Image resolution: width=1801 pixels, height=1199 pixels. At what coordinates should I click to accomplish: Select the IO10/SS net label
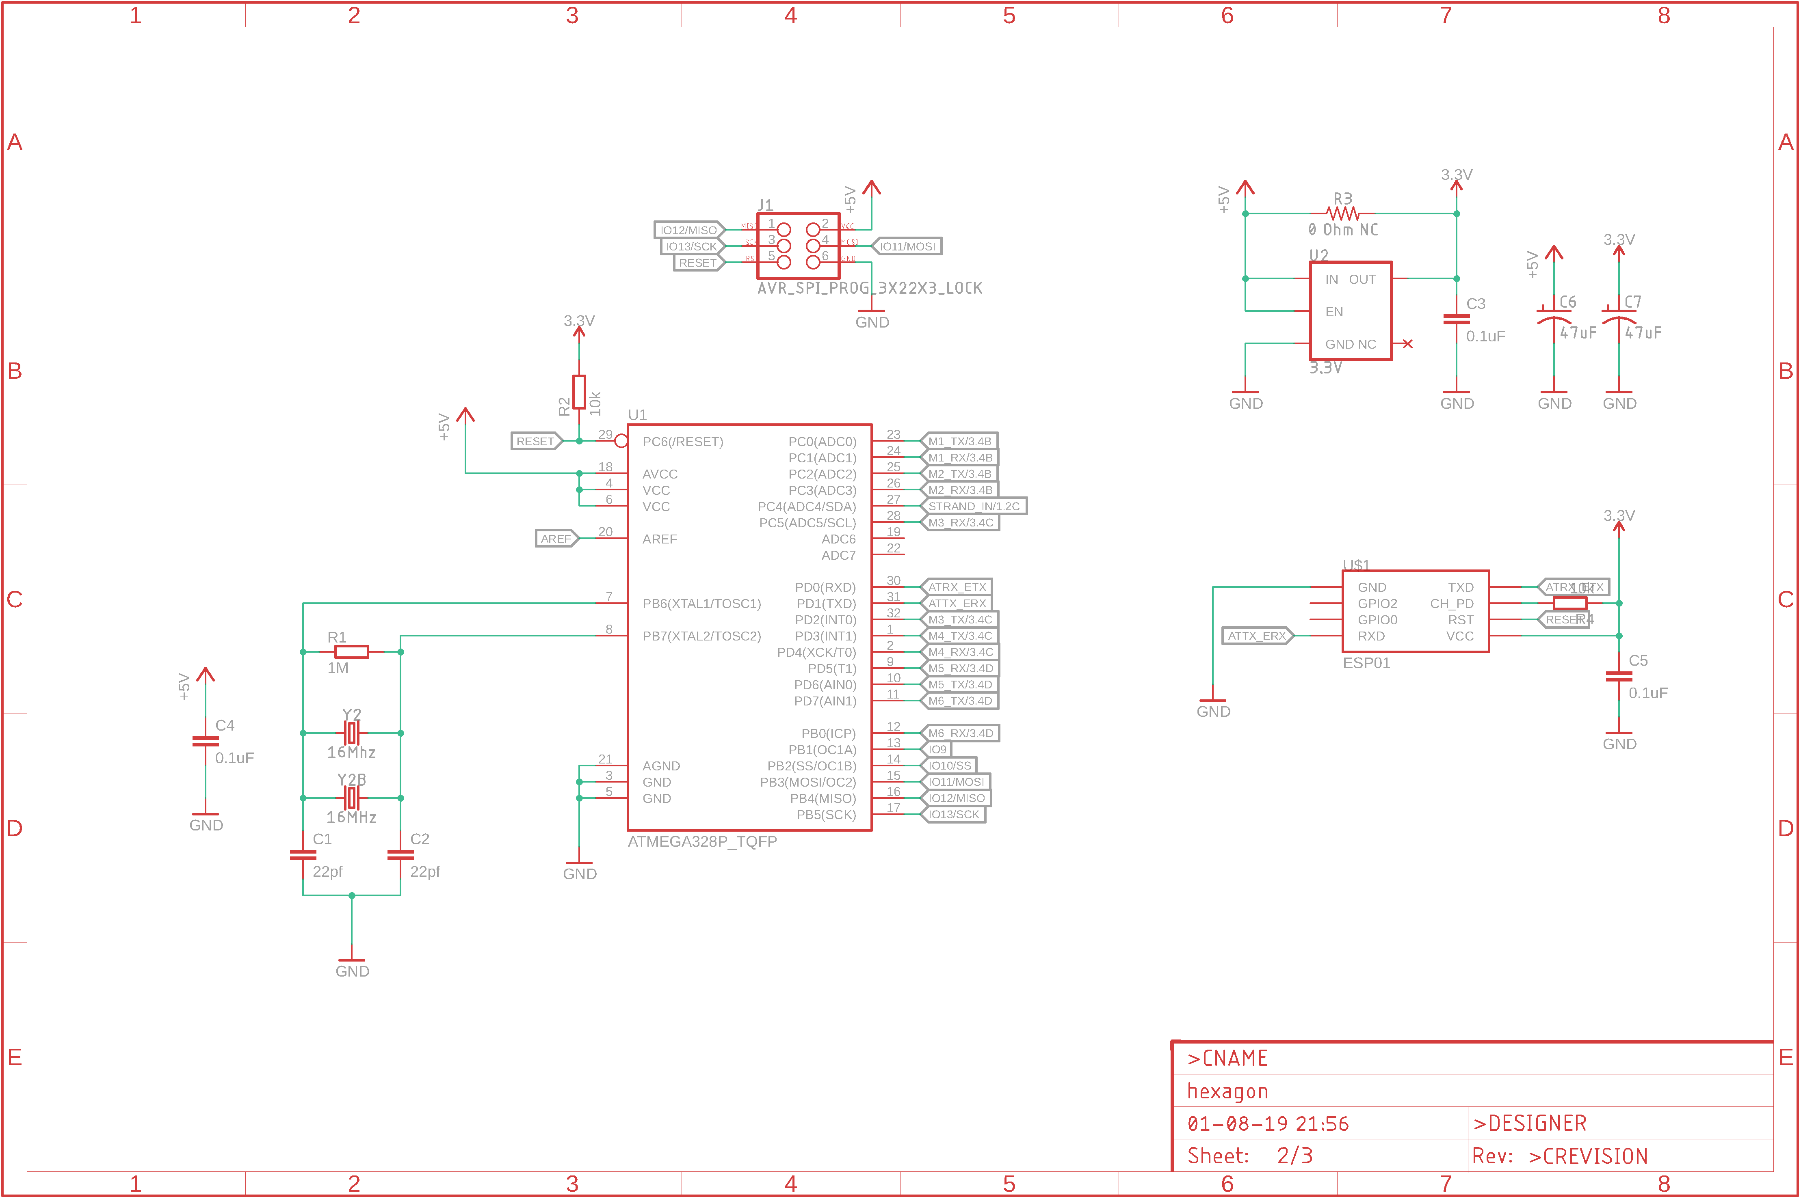click(x=949, y=766)
